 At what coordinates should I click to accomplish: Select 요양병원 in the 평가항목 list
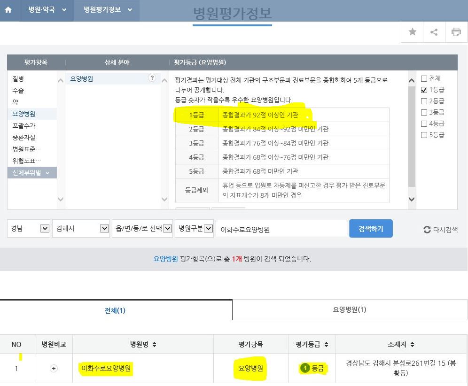point(32,114)
